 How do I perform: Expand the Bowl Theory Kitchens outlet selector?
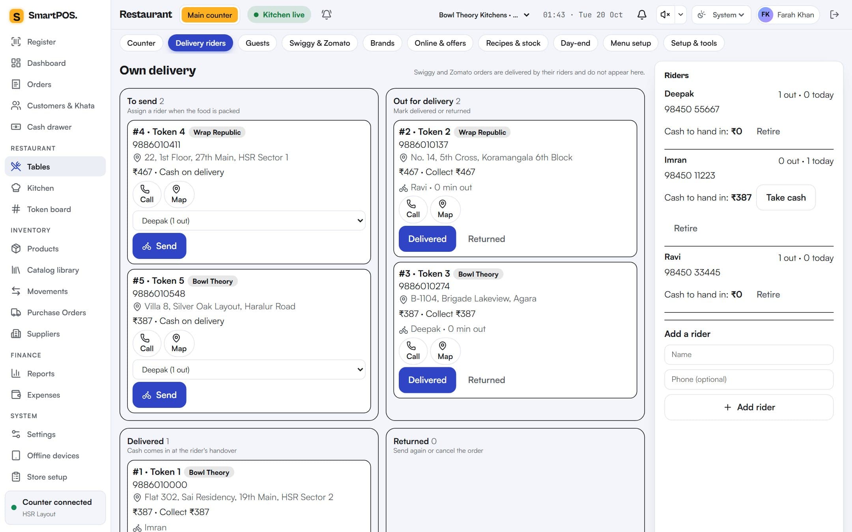click(484, 15)
